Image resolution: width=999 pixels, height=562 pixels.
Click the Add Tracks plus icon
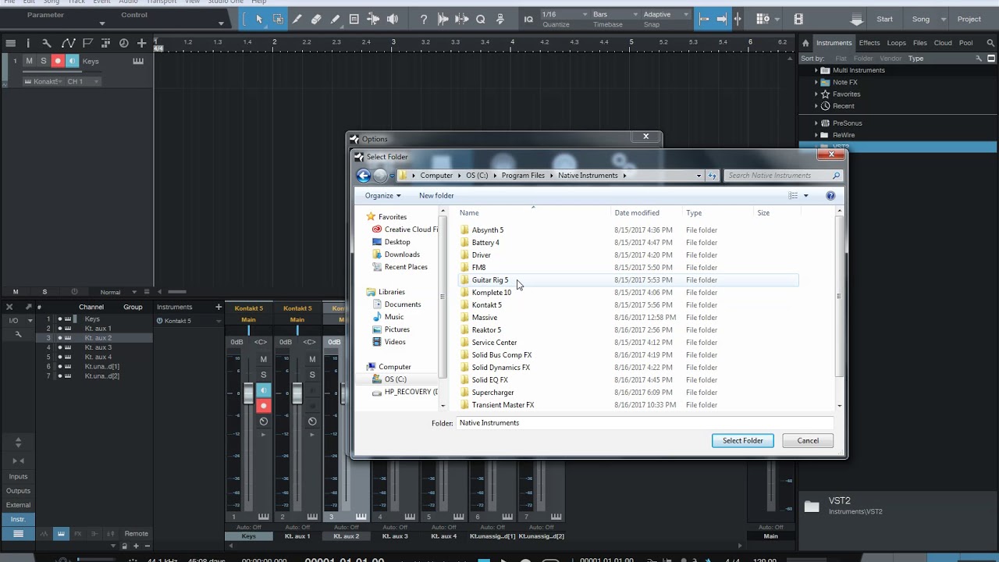[141, 43]
